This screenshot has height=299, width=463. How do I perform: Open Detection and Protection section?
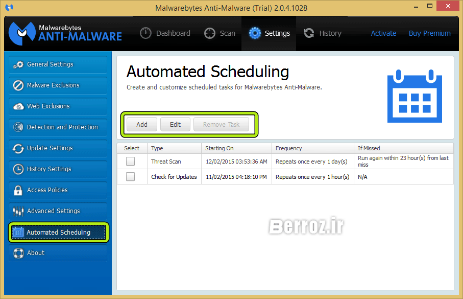[58, 127]
